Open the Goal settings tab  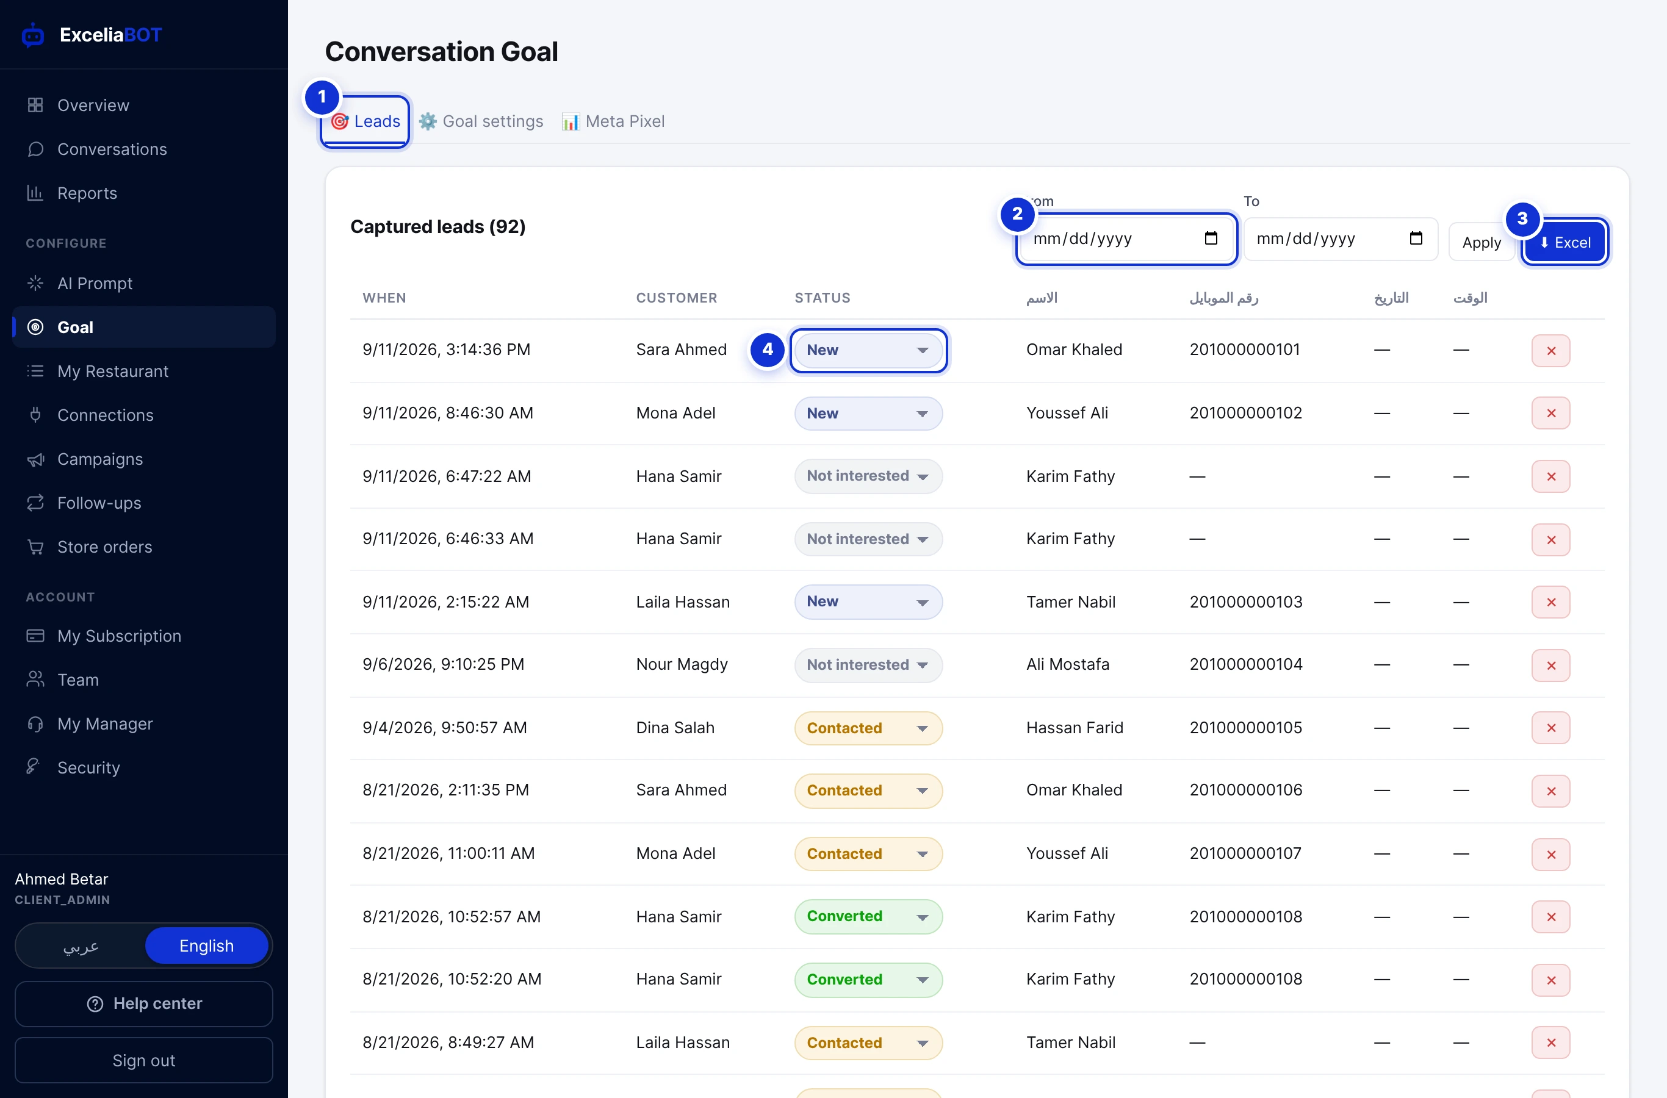pos(481,122)
